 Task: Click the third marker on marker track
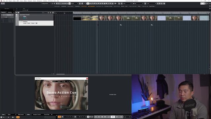(x=152, y=25)
